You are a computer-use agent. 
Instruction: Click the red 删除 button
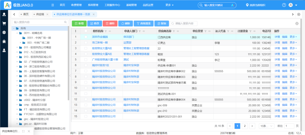pos(110,23)
